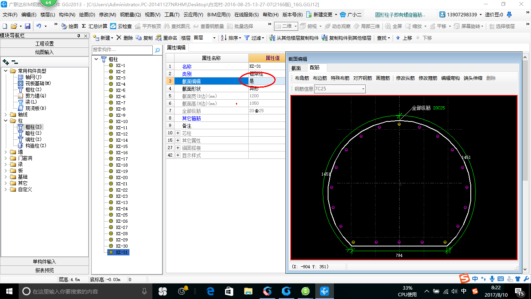
Task: Collapse the 常用构件类型 folder
Action: tap(6, 71)
